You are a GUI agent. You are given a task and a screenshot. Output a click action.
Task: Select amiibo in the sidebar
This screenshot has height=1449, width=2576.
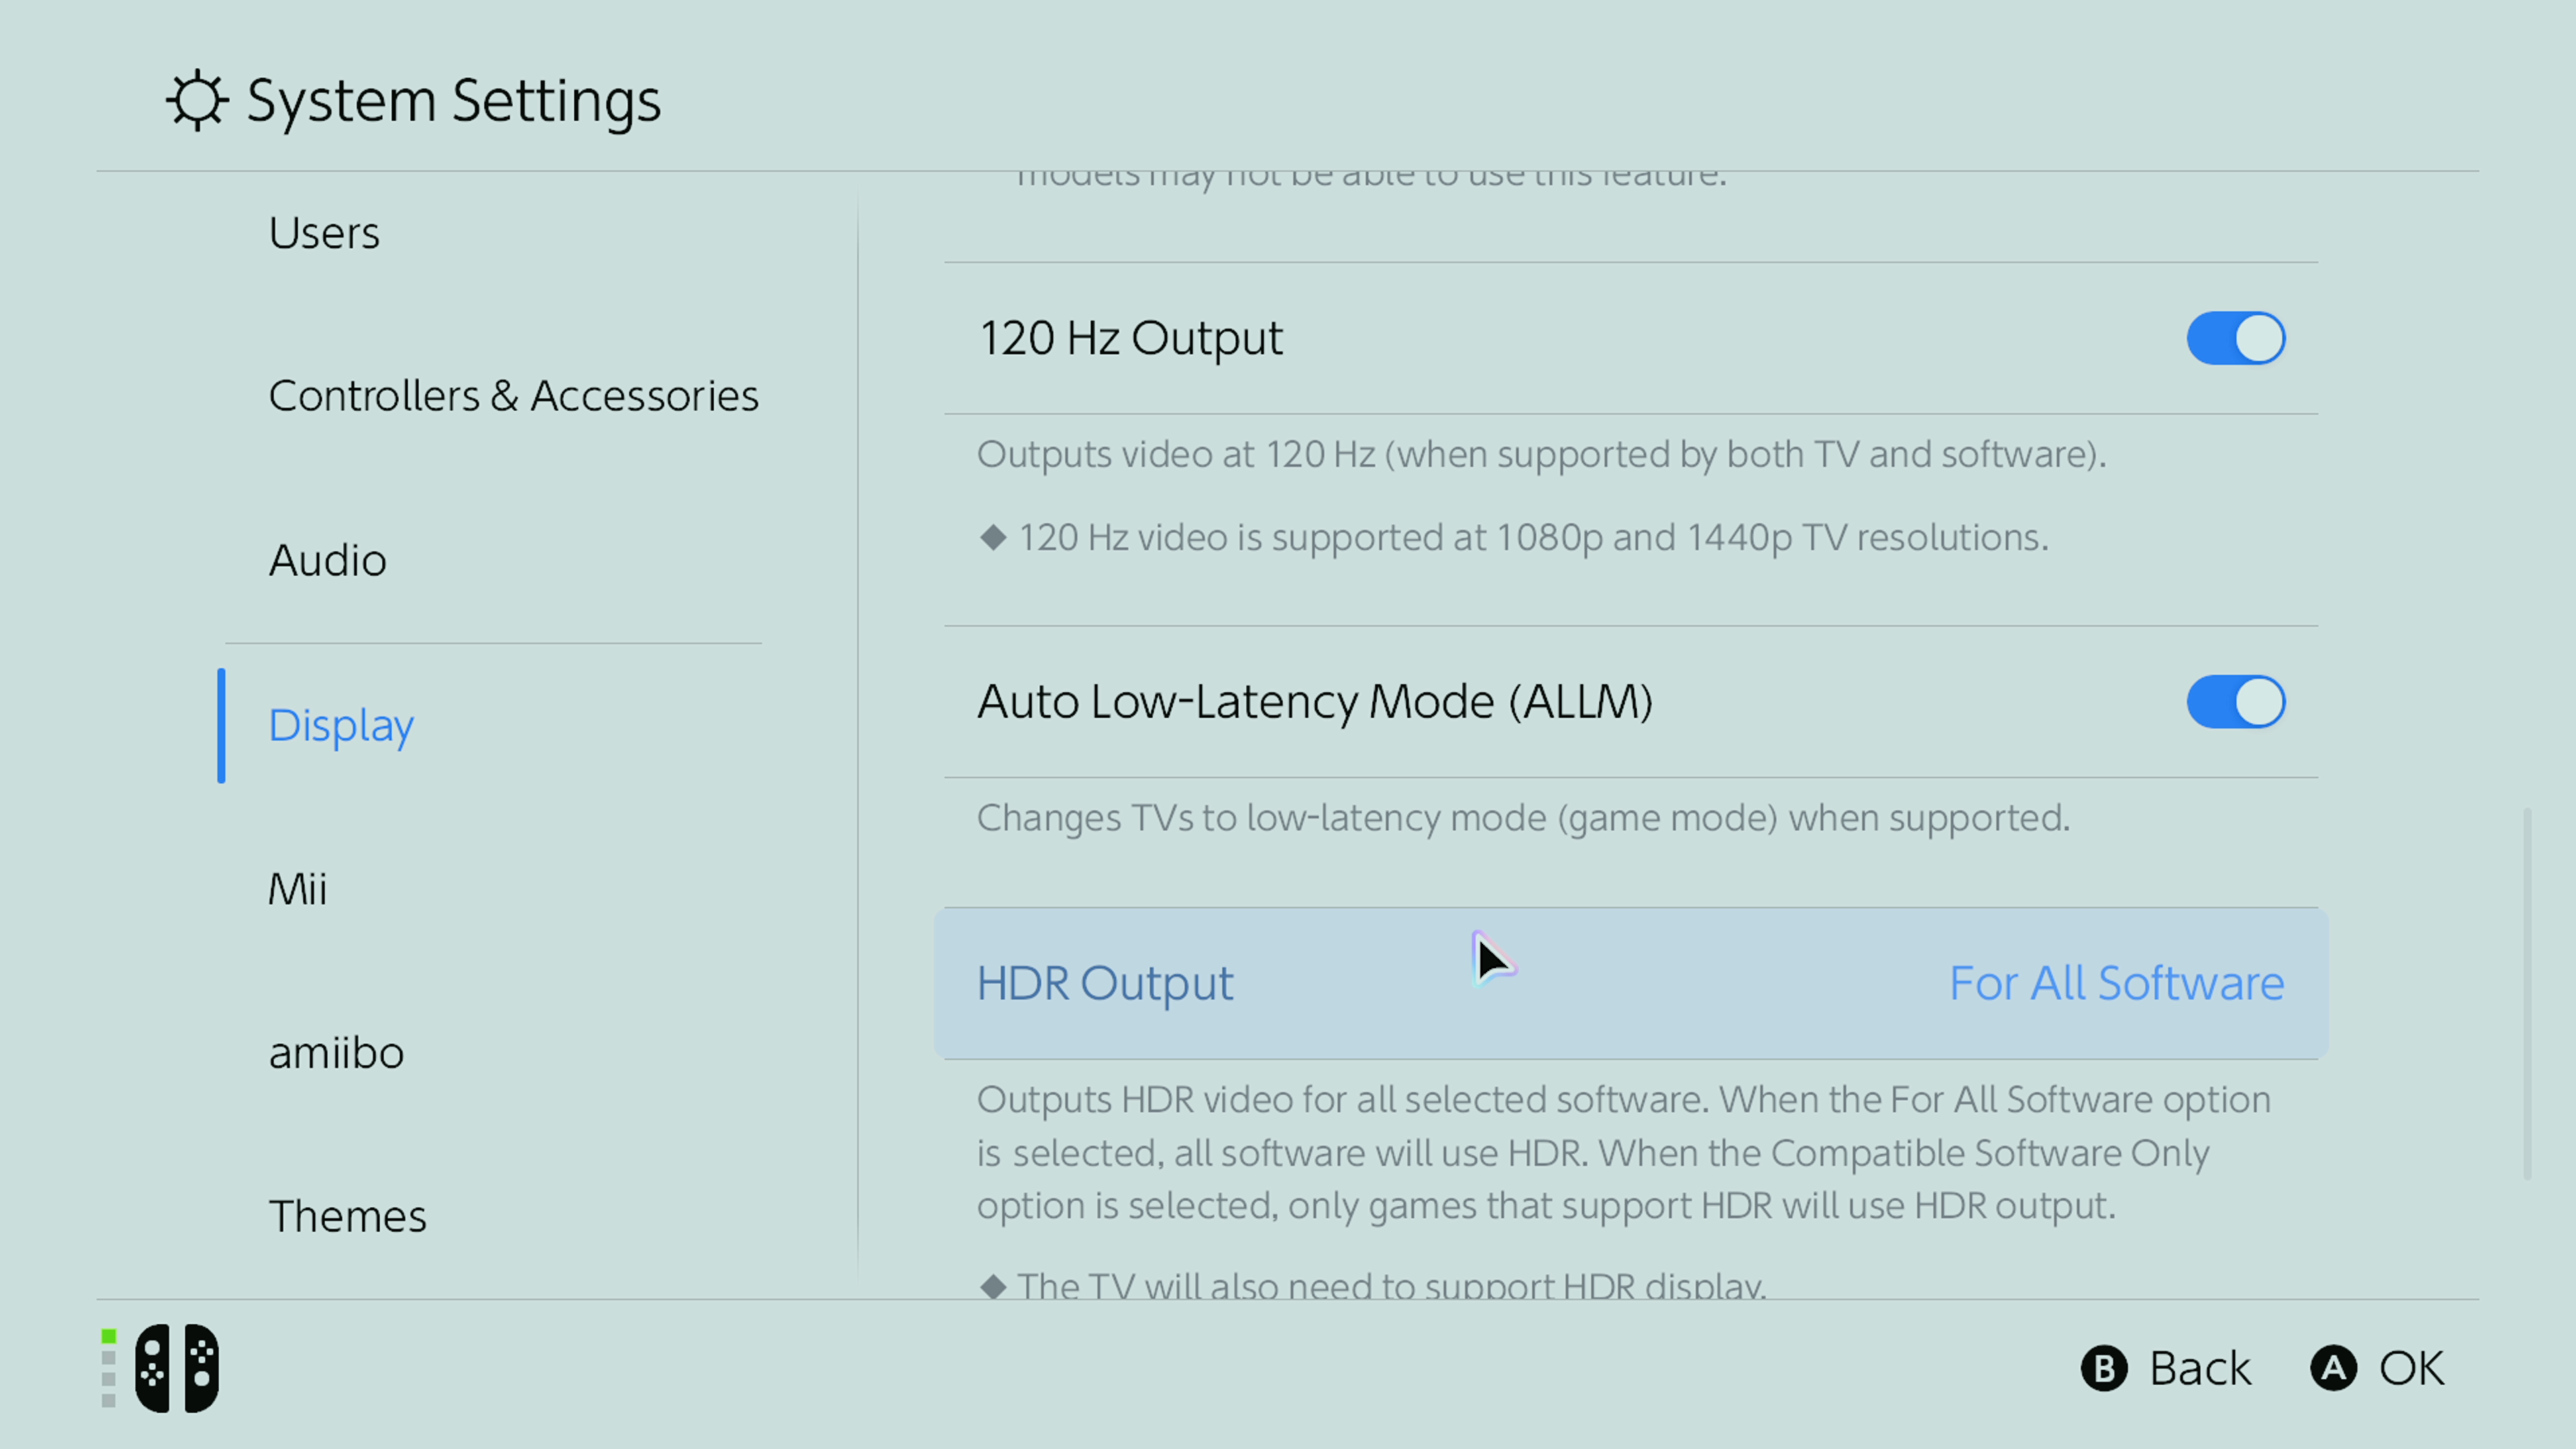[336, 1053]
